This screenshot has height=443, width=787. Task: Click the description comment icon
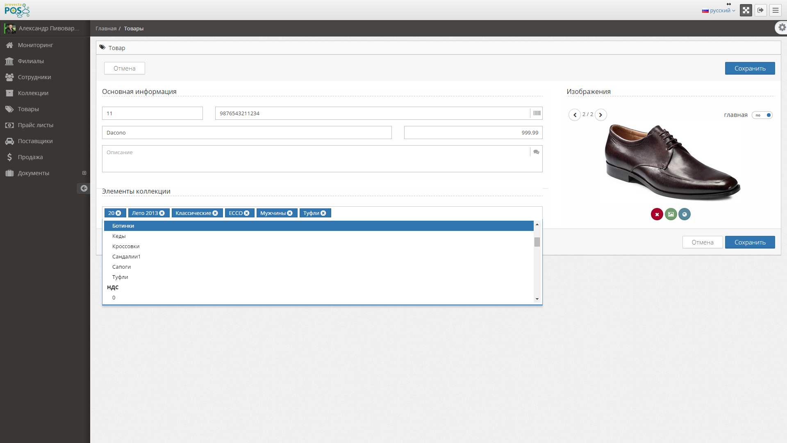536,152
